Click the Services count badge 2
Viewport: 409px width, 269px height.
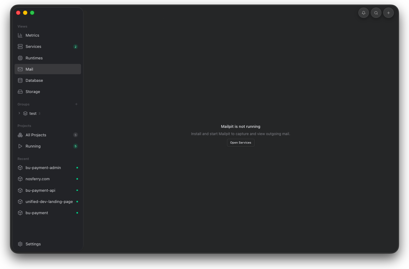click(x=76, y=47)
